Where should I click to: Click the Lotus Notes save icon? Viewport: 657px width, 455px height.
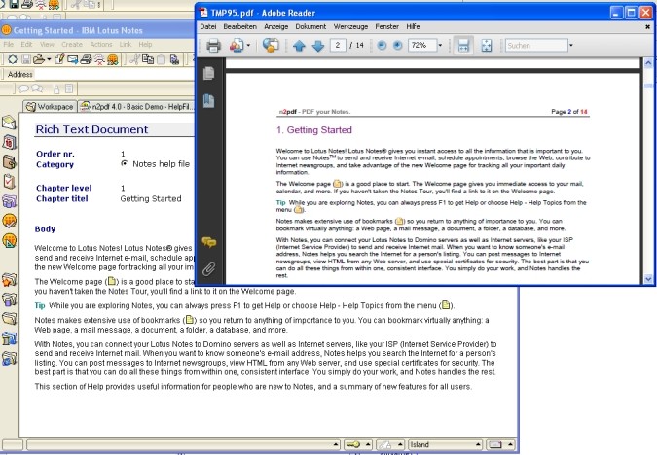[26, 59]
